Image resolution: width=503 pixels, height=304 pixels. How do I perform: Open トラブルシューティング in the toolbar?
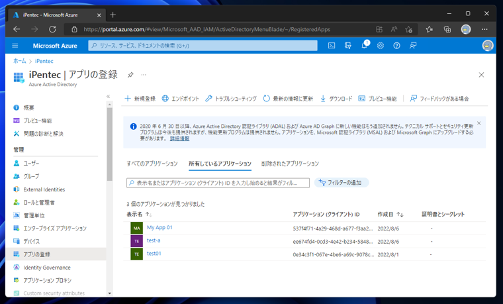point(231,99)
